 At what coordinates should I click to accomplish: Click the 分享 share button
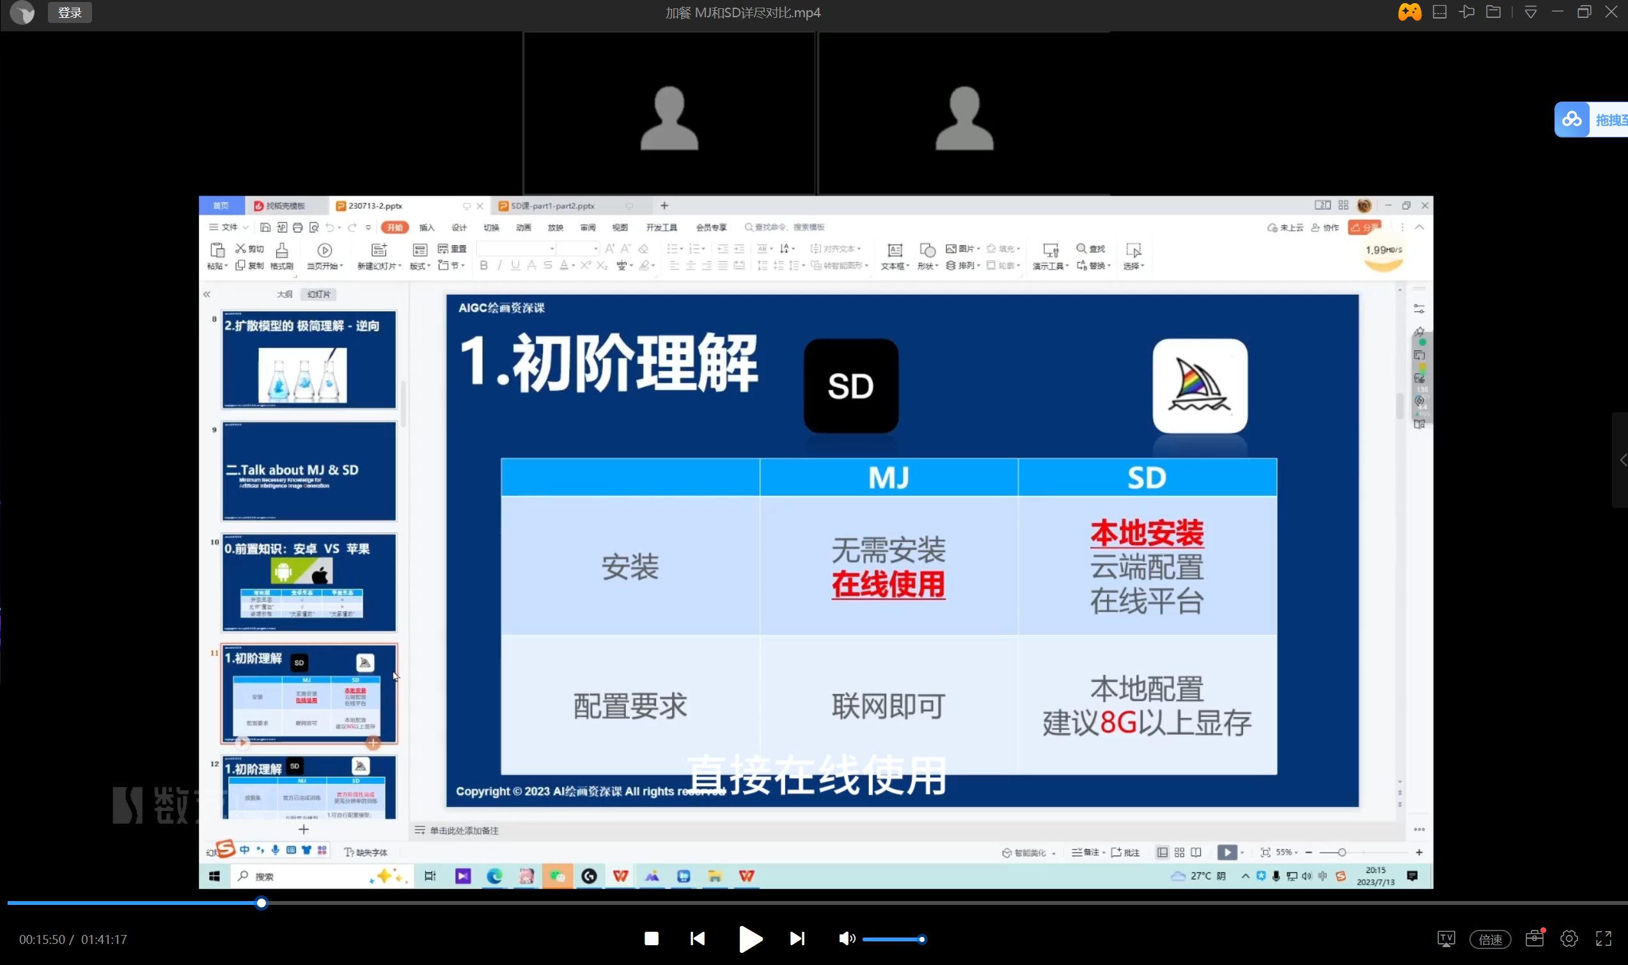click(1365, 228)
